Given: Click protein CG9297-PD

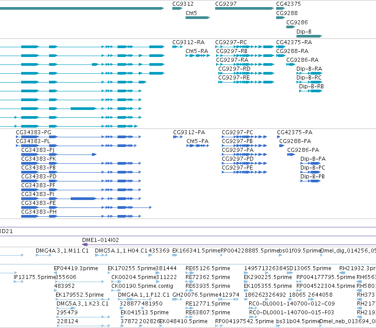Looking at the screenshot, I should click(237, 159).
